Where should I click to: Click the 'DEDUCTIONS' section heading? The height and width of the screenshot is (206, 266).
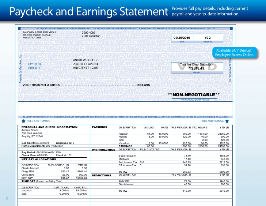point(102,175)
